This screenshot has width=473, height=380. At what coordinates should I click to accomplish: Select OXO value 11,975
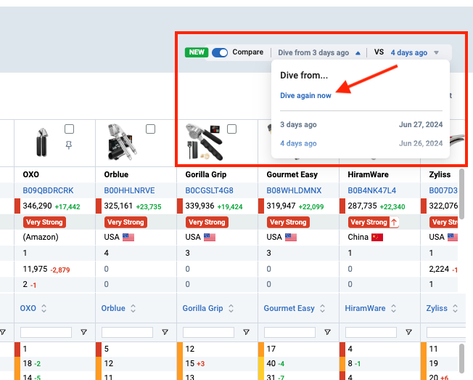[x=36, y=269]
